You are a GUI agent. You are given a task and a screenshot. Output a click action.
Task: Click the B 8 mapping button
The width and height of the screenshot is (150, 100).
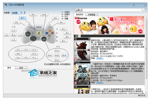55,18
